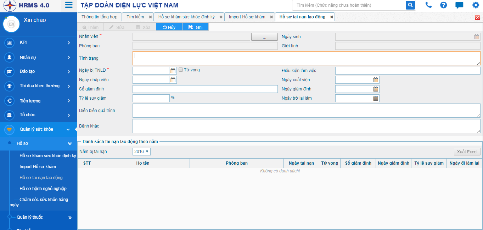Click the Xuất Excel button
Screen dimensions: 483x230
[x=467, y=152]
